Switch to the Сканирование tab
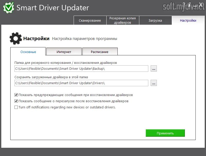206x156 pixels. (90, 20)
